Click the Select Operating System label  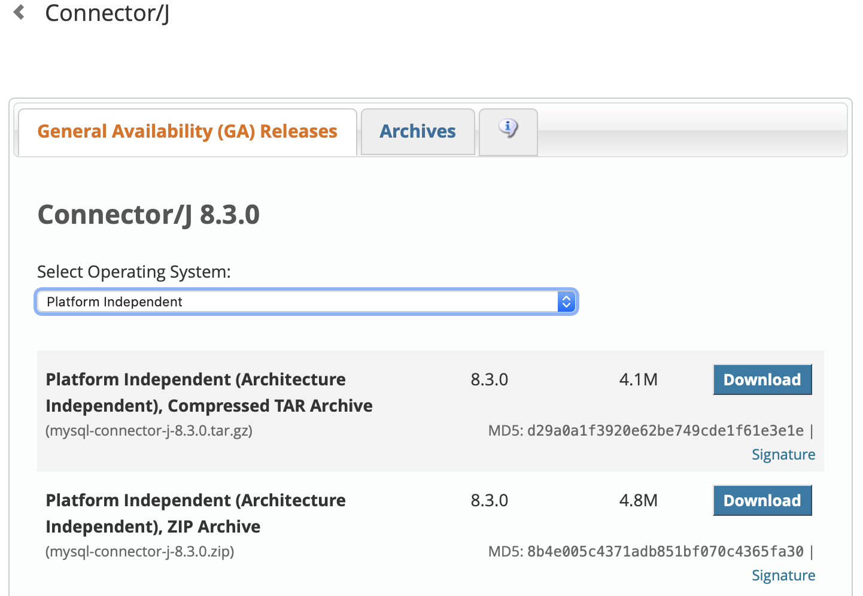[133, 272]
